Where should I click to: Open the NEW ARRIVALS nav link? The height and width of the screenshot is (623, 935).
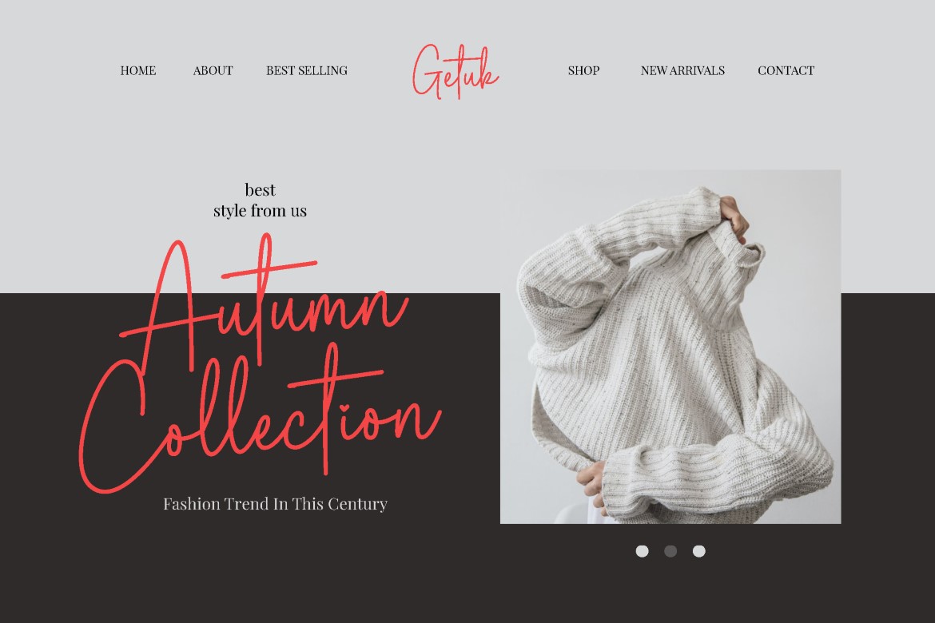[682, 70]
